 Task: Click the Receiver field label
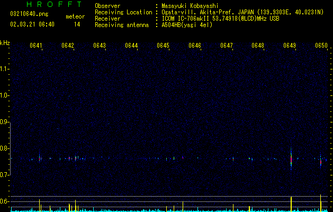[107, 19]
